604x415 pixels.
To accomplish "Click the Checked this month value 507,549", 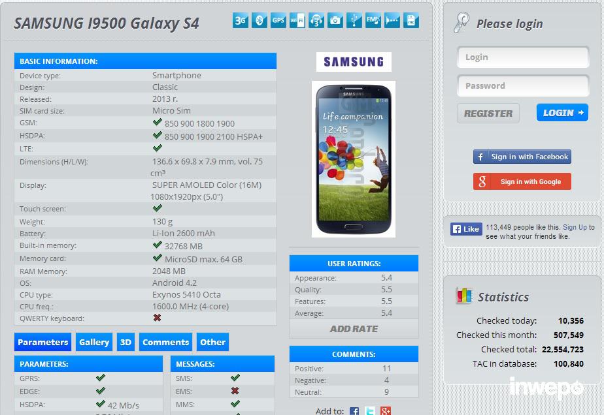I will [x=569, y=335].
